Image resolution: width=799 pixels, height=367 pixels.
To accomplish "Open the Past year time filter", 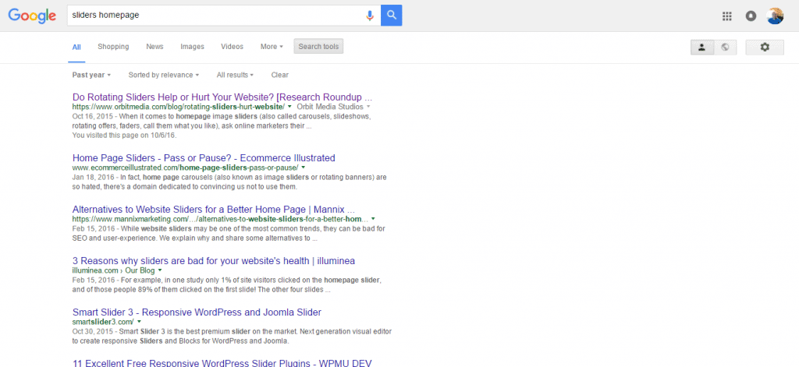I will pos(91,75).
